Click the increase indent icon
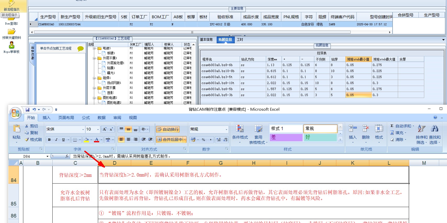This screenshot has width=447, height=223. (x=150, y=139)
